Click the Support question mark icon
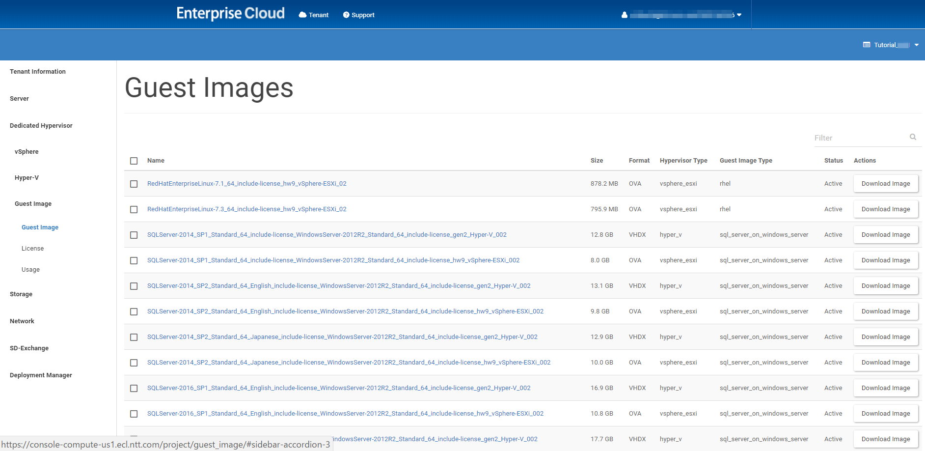This screenshot has height=451, width=925. [x=346, y=15]
